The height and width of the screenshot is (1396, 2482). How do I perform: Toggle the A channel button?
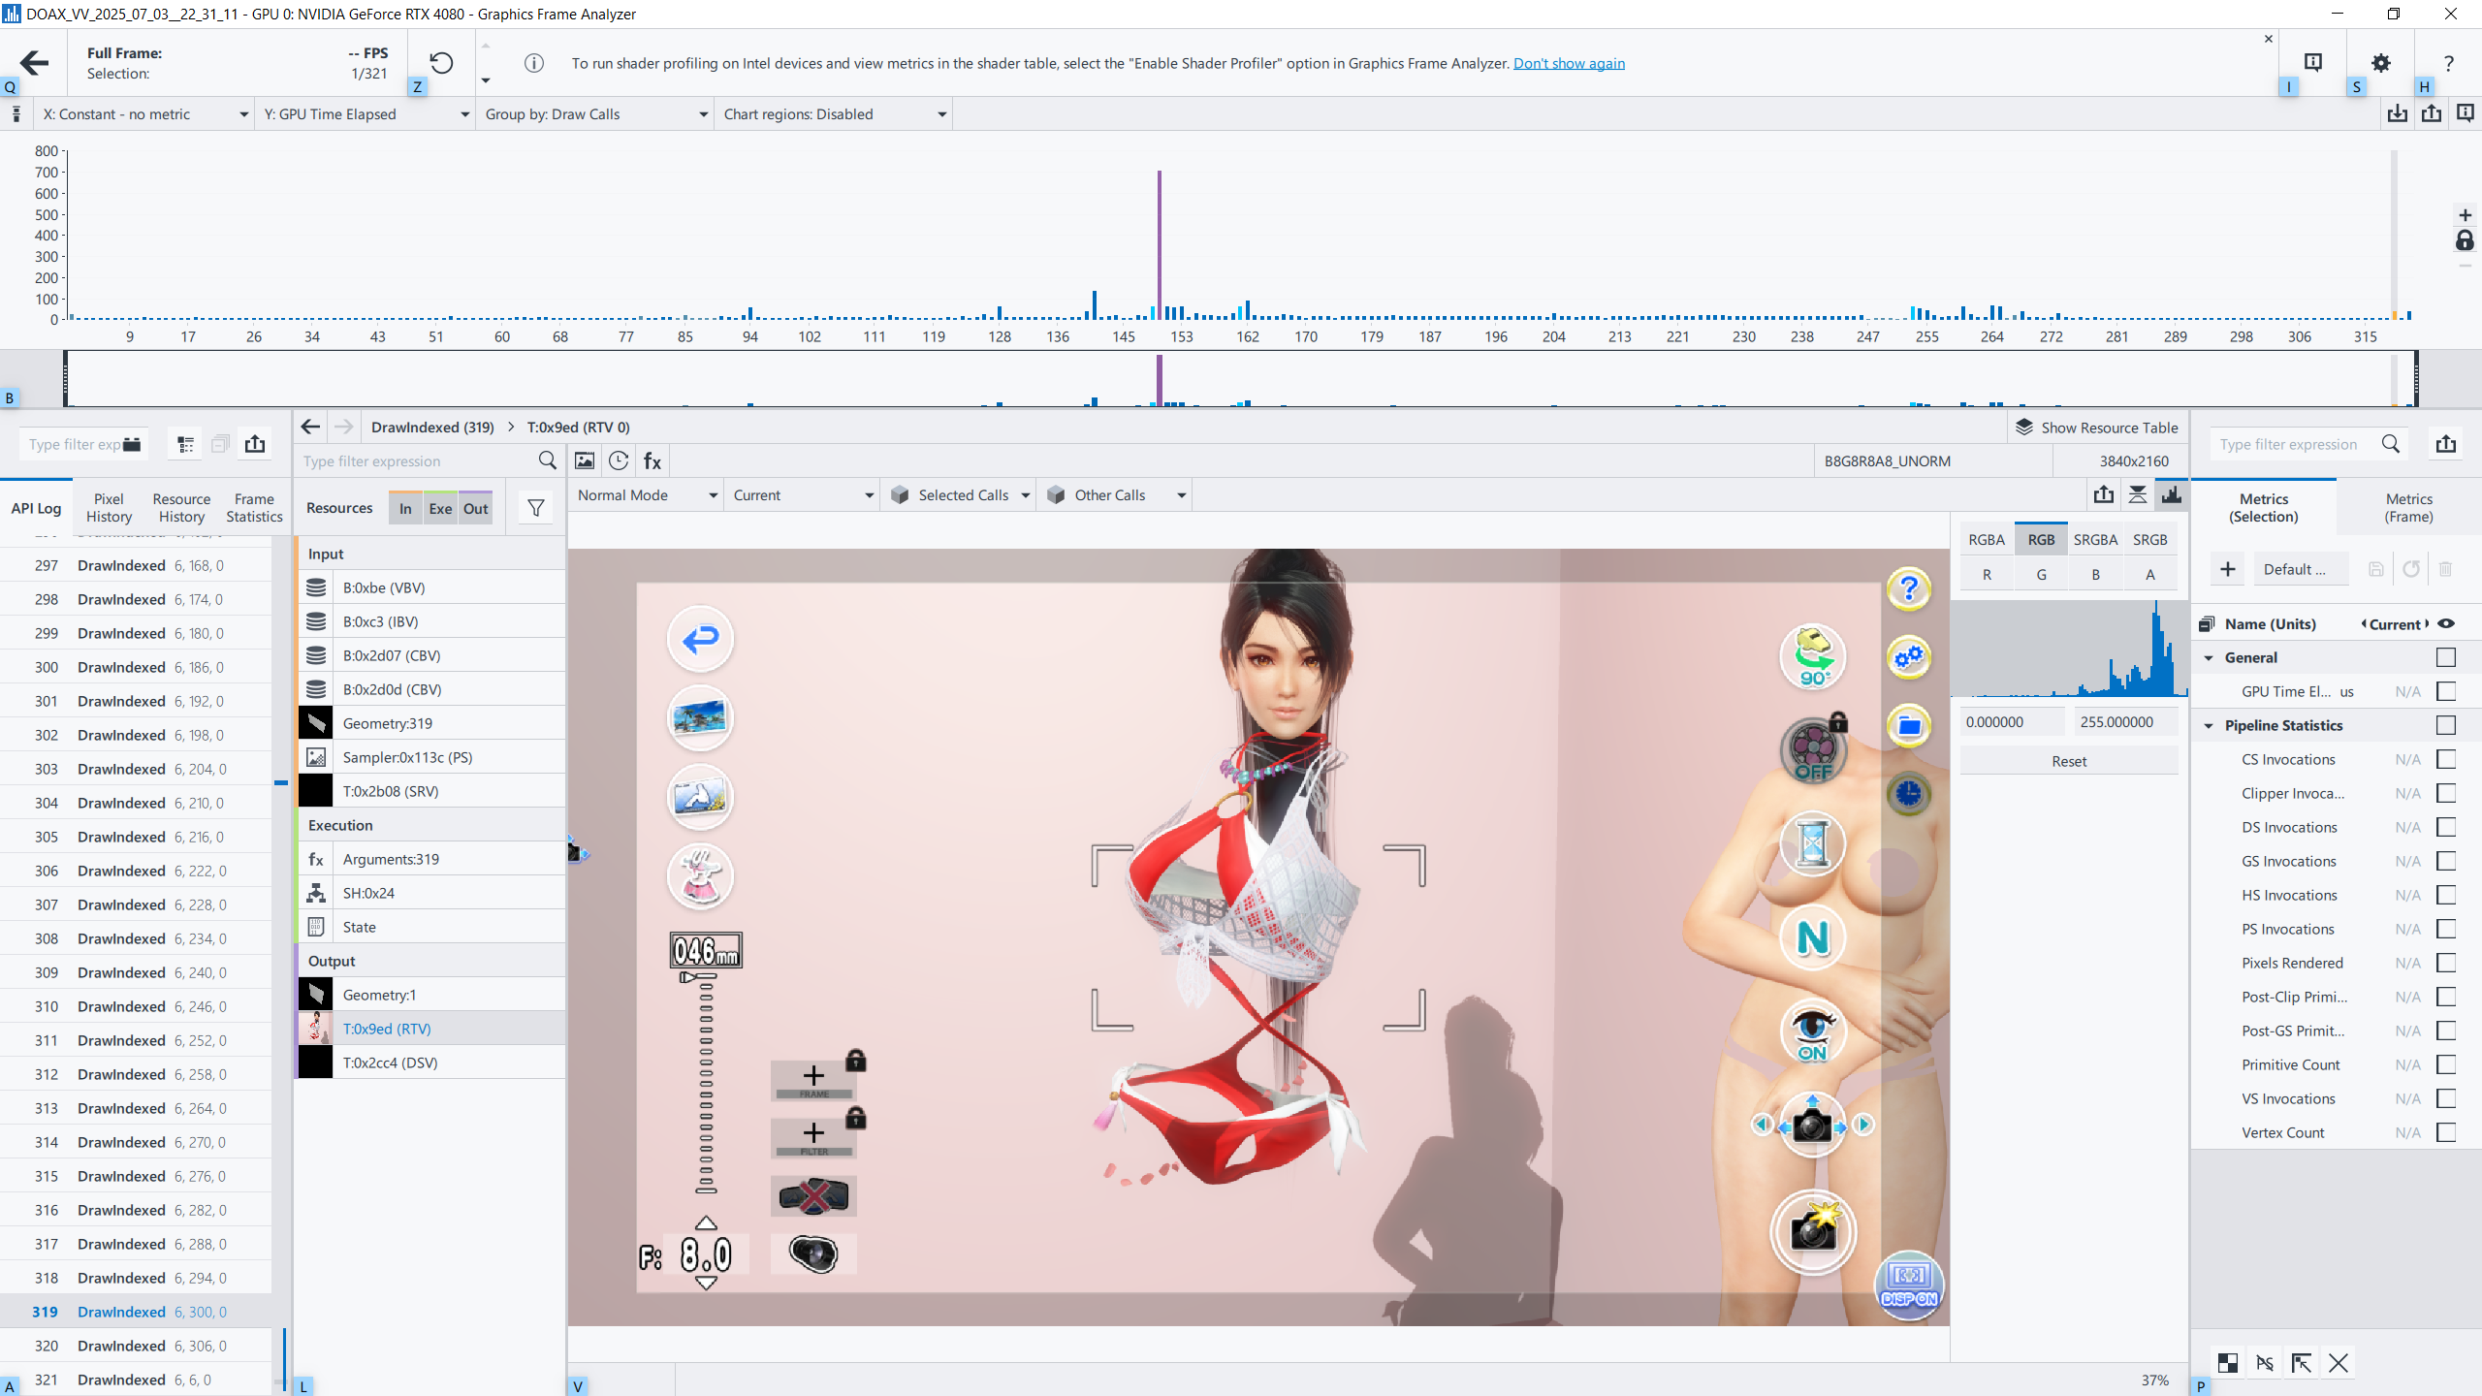coord(2149,575)
